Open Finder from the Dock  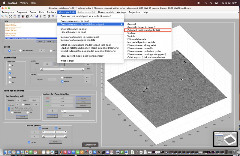coord(5,152)
